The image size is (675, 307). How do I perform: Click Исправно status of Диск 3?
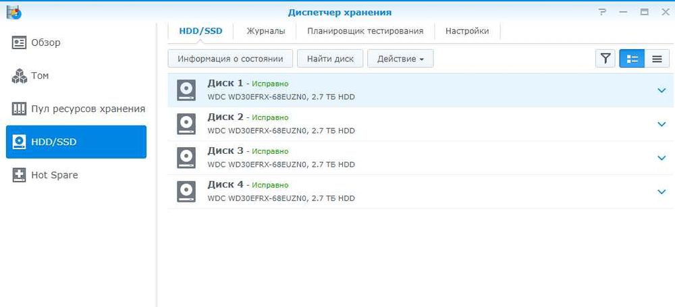tap(270, 152)
